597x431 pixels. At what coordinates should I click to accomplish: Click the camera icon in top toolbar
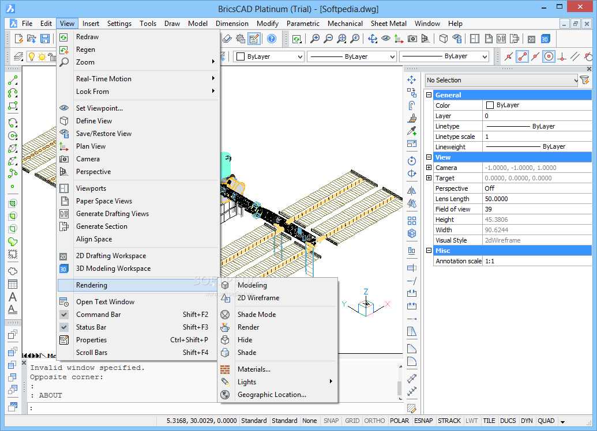tap(412, 39)
